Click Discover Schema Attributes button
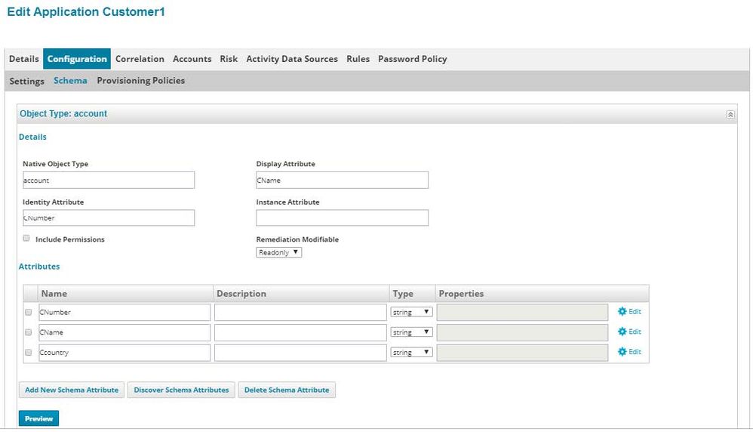 (x=181, y=390)
